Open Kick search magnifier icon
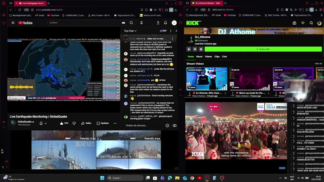The width and height of the screenshot is (324, 182). [x=311, y=23]
